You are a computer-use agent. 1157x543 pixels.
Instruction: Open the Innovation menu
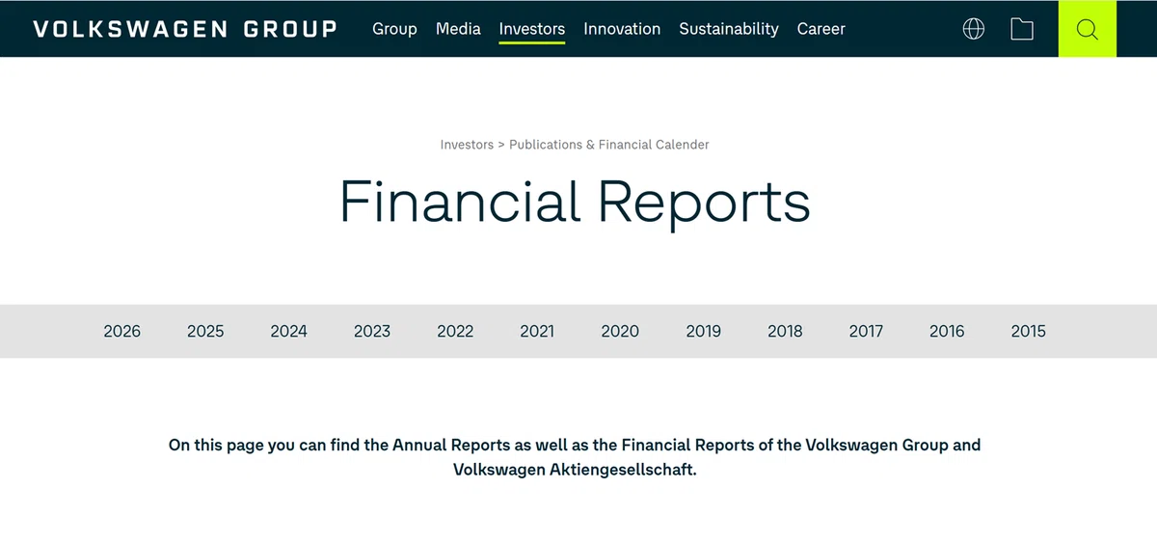(622, 29)
